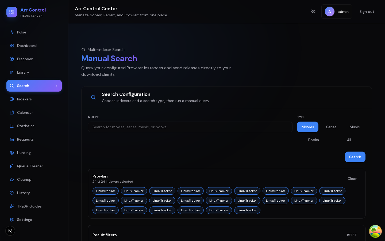
Task: Click the Result filters label
Action: [105, 235]
